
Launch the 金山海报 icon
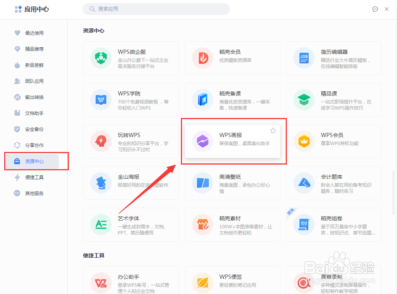click(x=101, y=183)
